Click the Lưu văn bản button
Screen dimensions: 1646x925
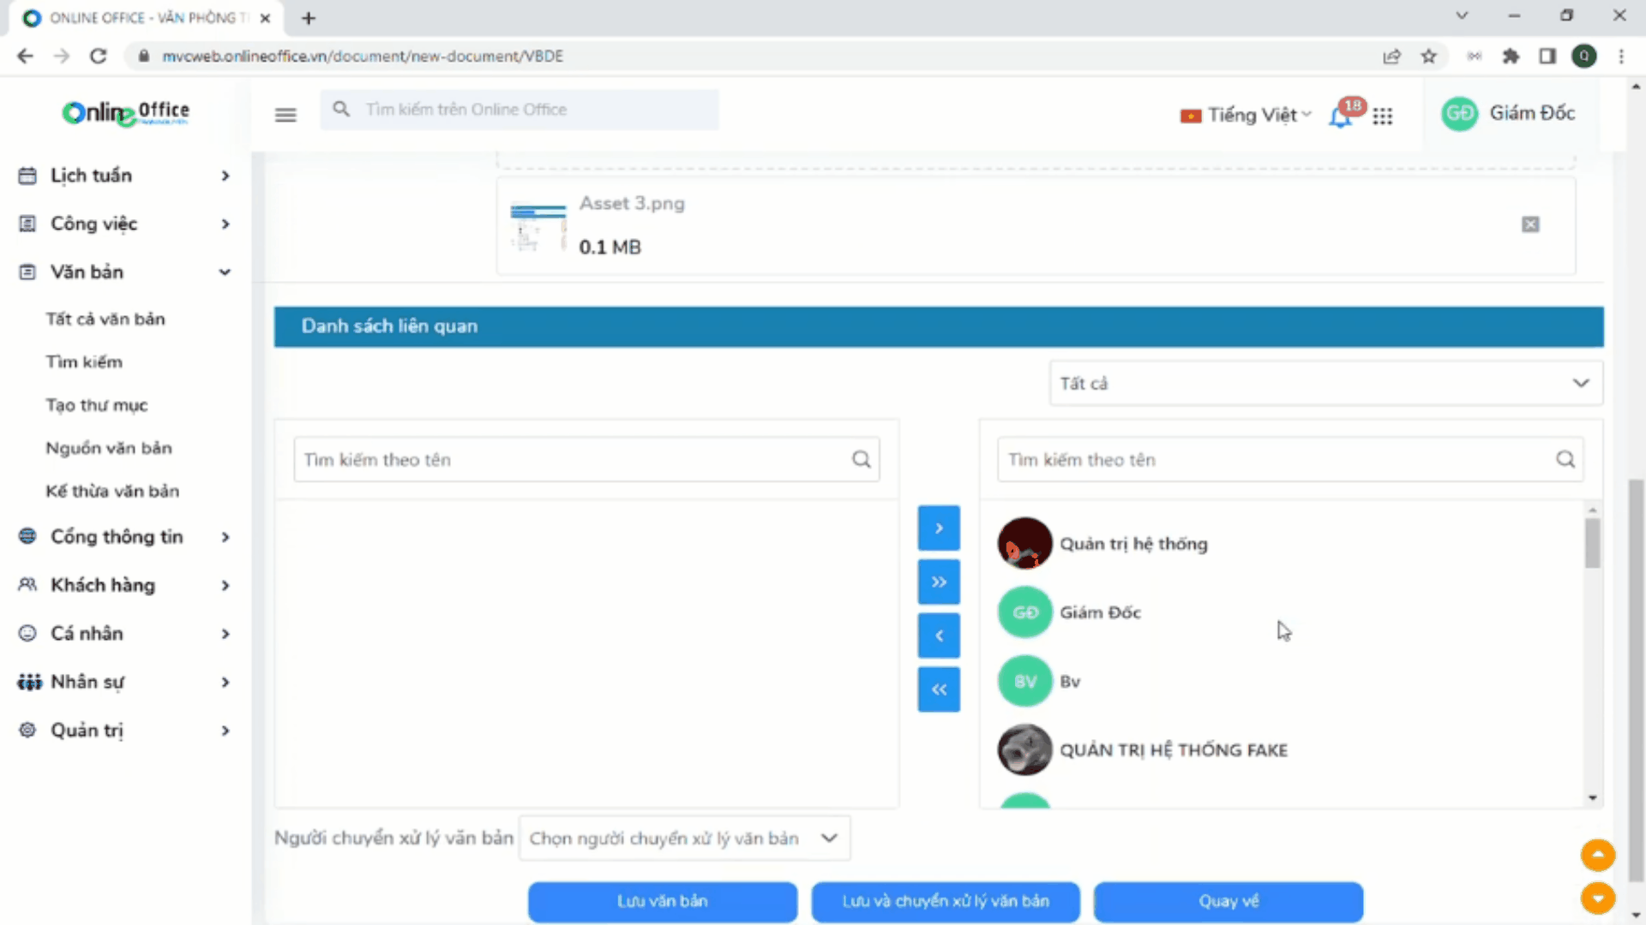coord(662,901)
